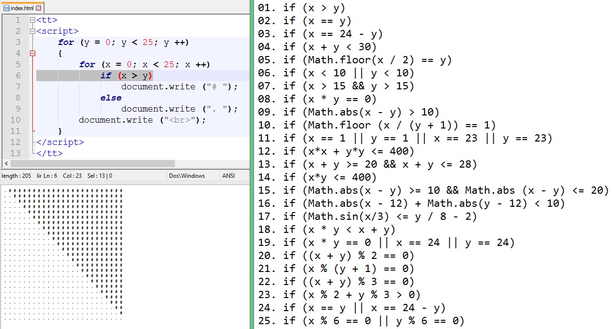Click list item 13 'x + y >= 20 && x + y <= 28'

point(368,164)
